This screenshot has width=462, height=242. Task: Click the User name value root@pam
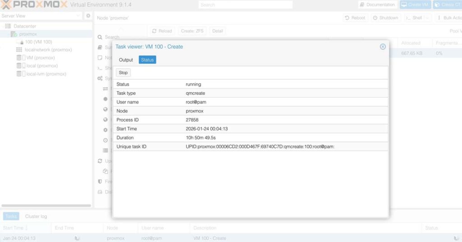click(196, 102)
